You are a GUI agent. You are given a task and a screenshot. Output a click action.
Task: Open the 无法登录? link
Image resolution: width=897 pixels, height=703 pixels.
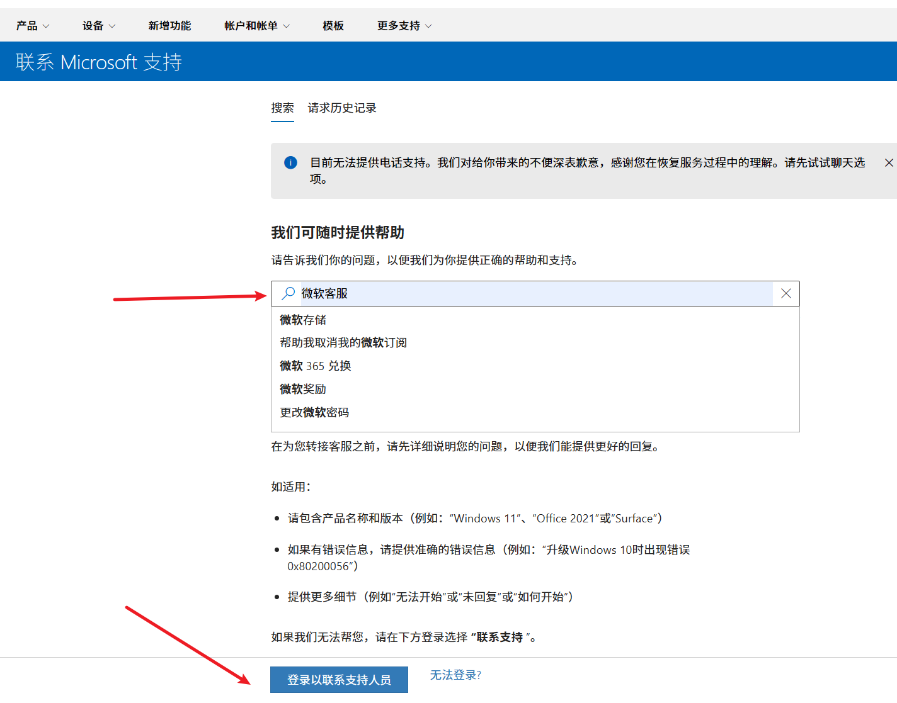(x=455, y=675)
